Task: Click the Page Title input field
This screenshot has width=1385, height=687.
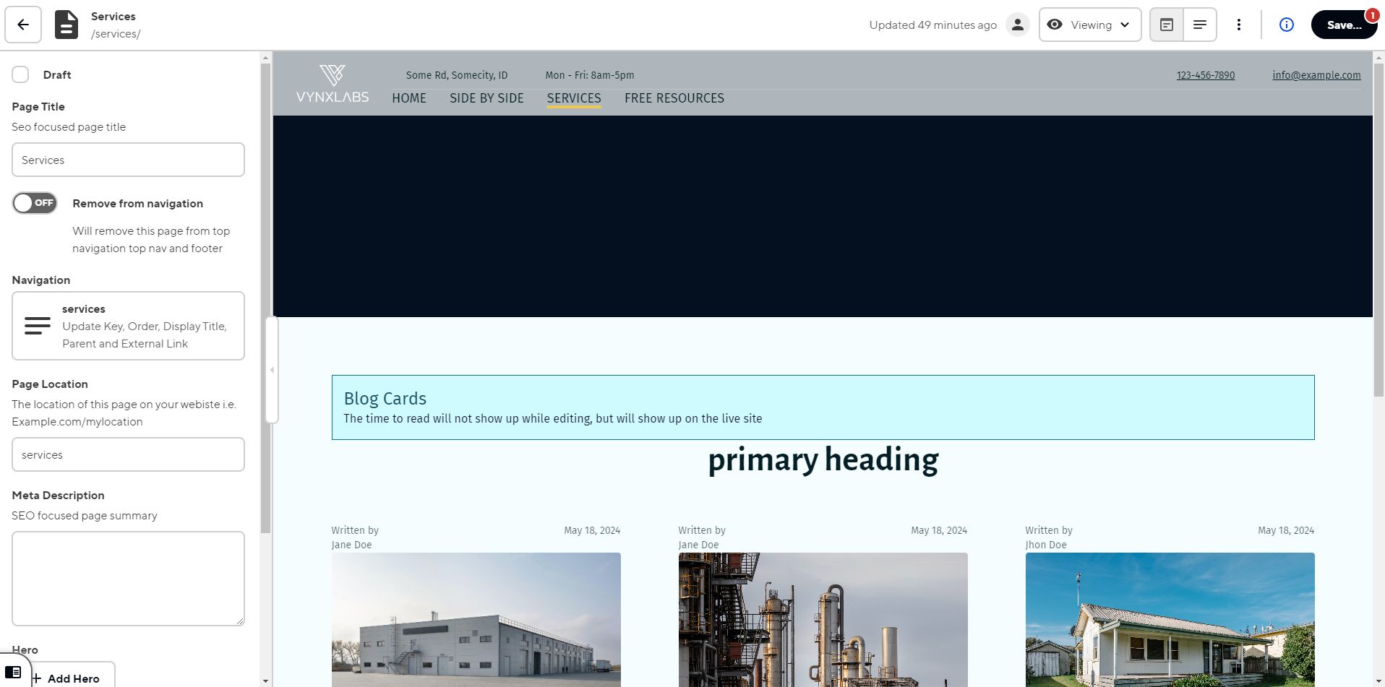Action: [128, 160]
